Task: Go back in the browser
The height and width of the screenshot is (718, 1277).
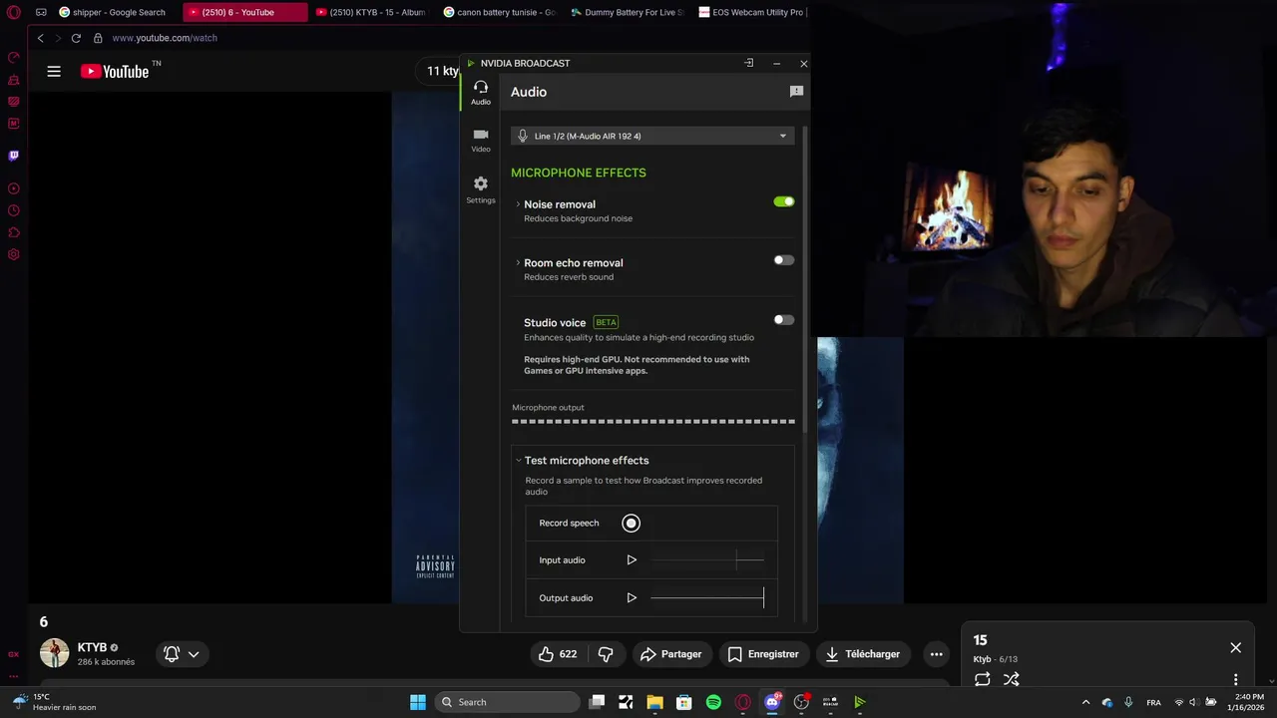Action: pos(41,38)
